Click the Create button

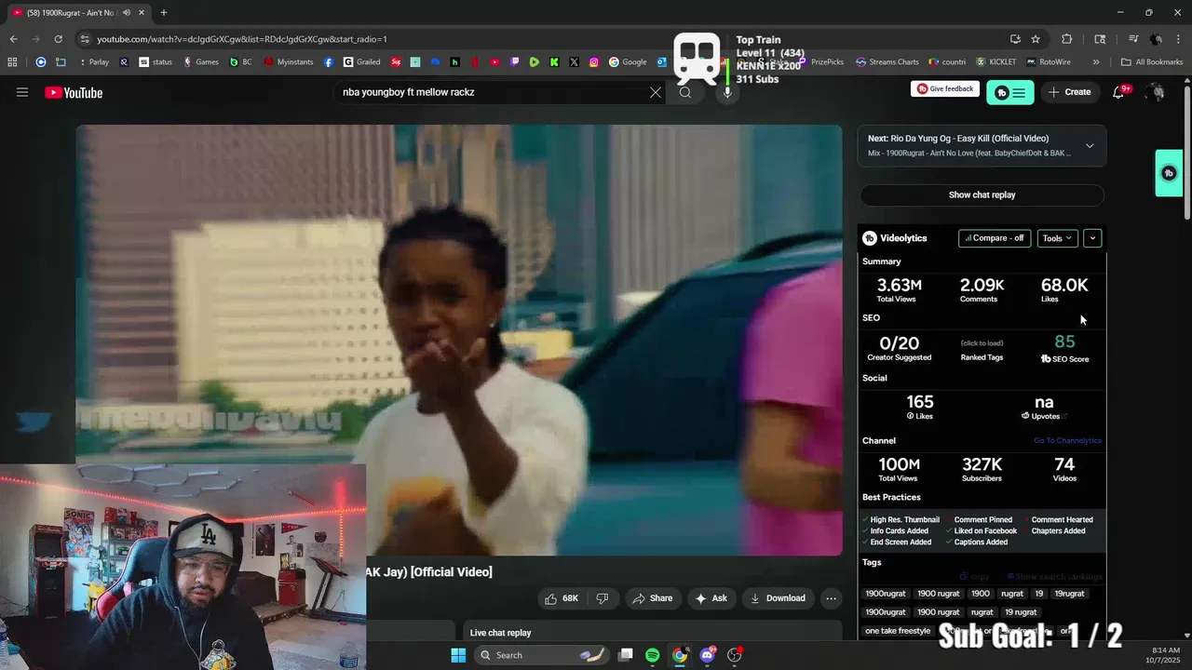1069,92
